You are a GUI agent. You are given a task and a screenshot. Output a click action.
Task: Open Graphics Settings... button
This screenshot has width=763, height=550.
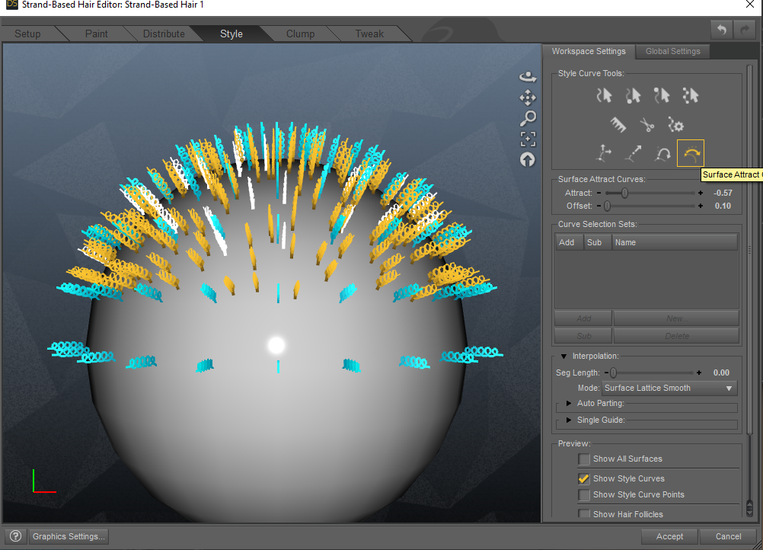click(69, 536)
